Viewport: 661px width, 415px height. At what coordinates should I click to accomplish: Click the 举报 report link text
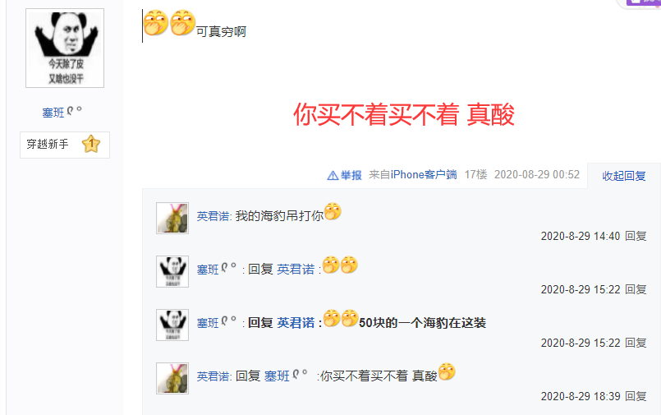351,175
